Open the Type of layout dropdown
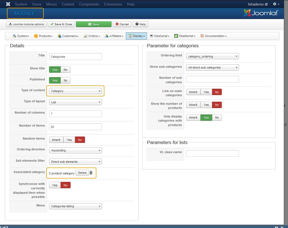 coord(75,102)
